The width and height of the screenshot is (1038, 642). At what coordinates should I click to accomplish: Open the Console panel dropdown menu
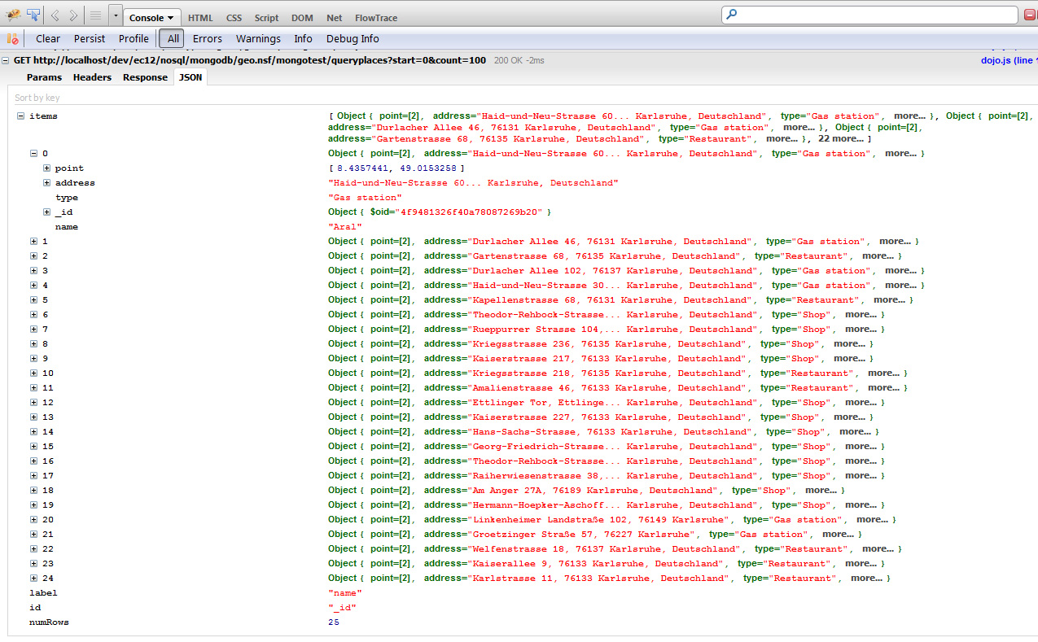pos(152,17)
